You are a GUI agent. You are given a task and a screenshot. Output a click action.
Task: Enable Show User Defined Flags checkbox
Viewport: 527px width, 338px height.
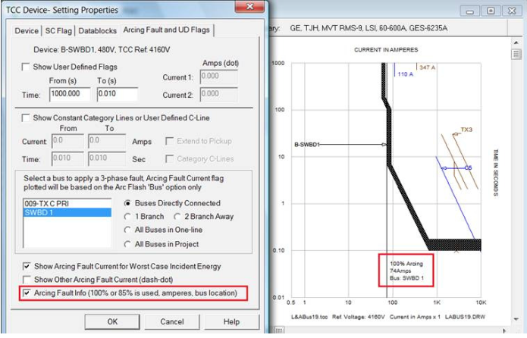(x=27, y=67)
